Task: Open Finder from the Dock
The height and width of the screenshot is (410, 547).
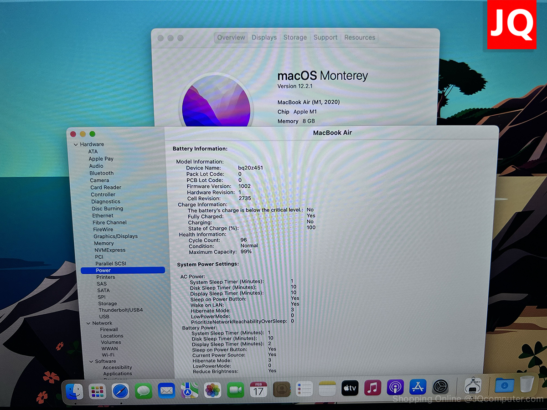Action: click(x=74, y=391)
